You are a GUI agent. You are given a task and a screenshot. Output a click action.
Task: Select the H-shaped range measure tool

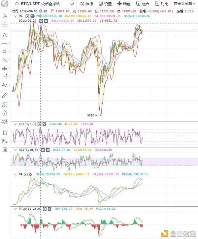pos(5,77)
